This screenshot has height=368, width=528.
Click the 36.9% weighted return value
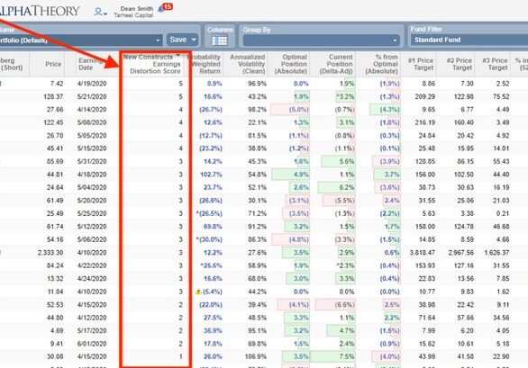pyautogui.click(x=213, y=331)
